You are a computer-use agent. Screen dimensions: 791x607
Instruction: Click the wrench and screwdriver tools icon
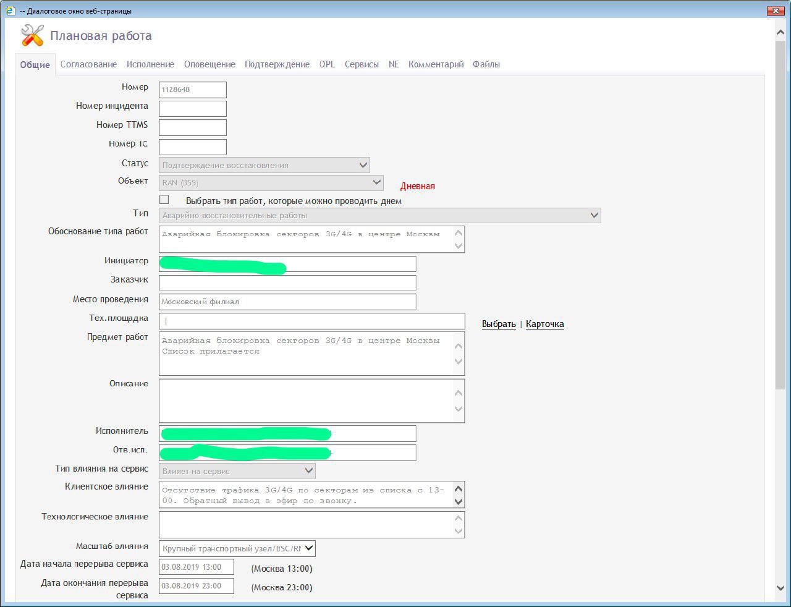click(32, 36)
